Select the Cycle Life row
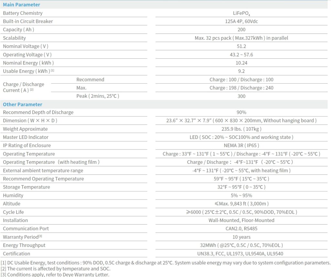Screen dimensions: 331x277 [x=13, y=212]
